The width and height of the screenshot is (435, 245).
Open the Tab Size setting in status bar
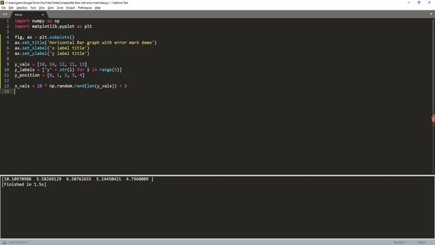pos(399,242)
